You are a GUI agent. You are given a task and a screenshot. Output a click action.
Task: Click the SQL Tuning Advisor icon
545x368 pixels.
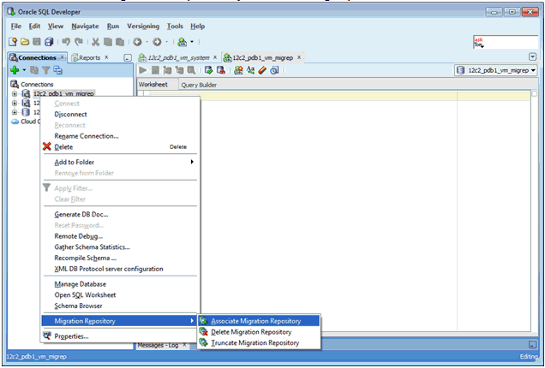pyautogui.click(x=191, y=70)
